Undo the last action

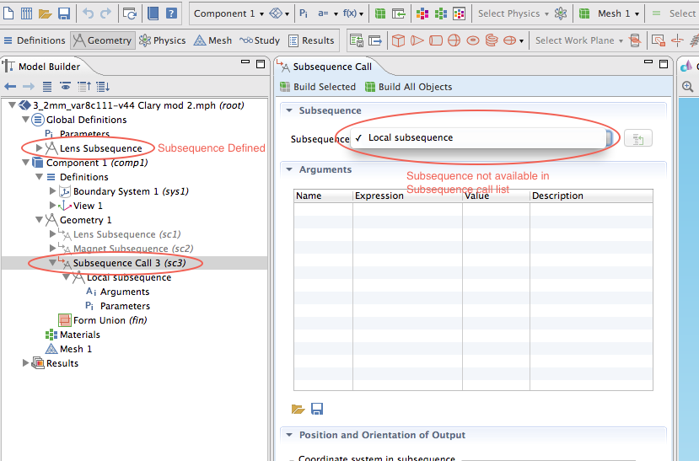click(x=89, y=13)
